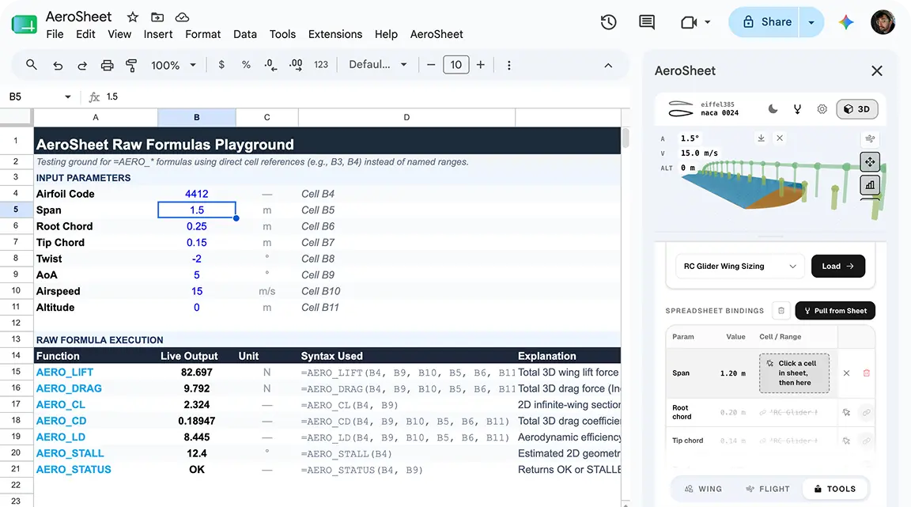Image resolution: width=911 pixels, height=507 pixels.
Task: Click the wind flow icon in viewer
Action: 870,138
